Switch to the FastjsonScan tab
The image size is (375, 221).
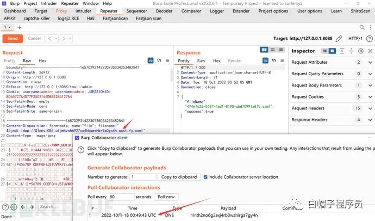coord(115,19)
